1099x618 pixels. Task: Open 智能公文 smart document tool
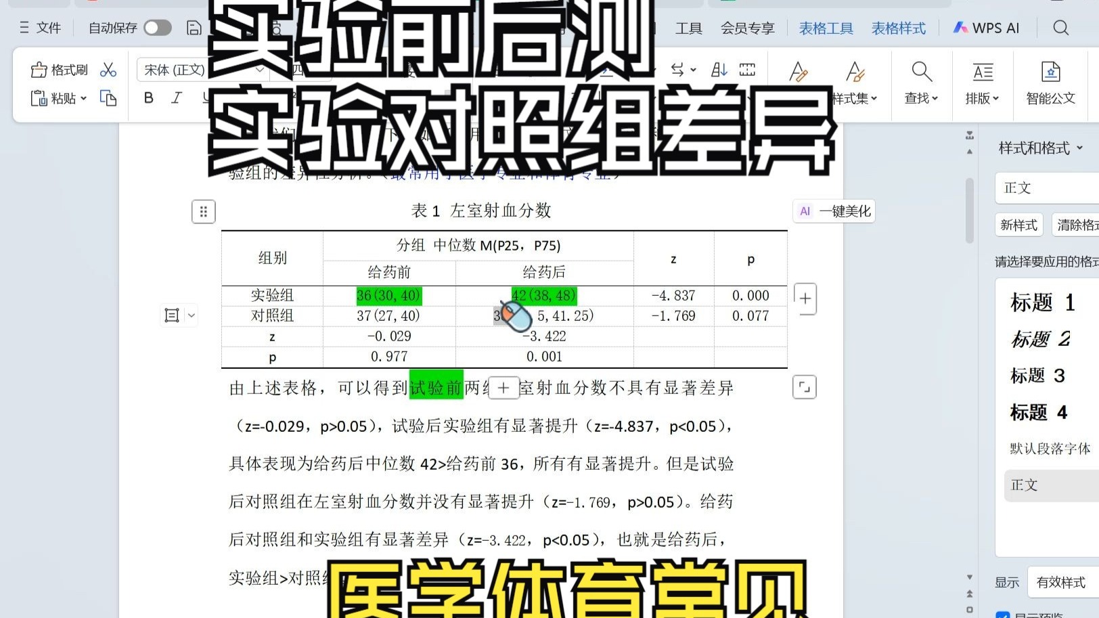(x=1050, y=83)
